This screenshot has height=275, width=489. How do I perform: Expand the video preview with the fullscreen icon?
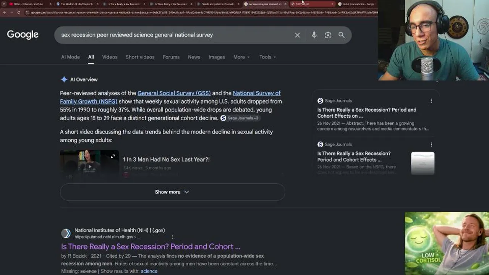tap(113, 156)
